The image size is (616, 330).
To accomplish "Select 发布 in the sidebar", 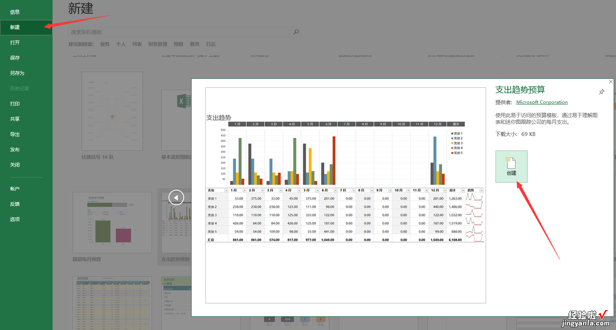I will [26, 150].
